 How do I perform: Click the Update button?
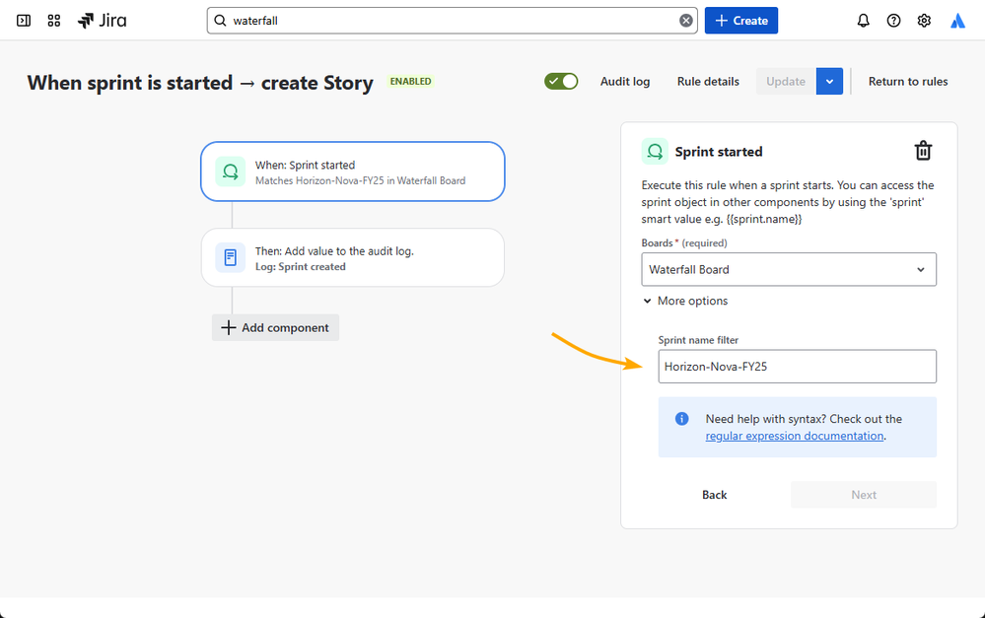[785, 82]
